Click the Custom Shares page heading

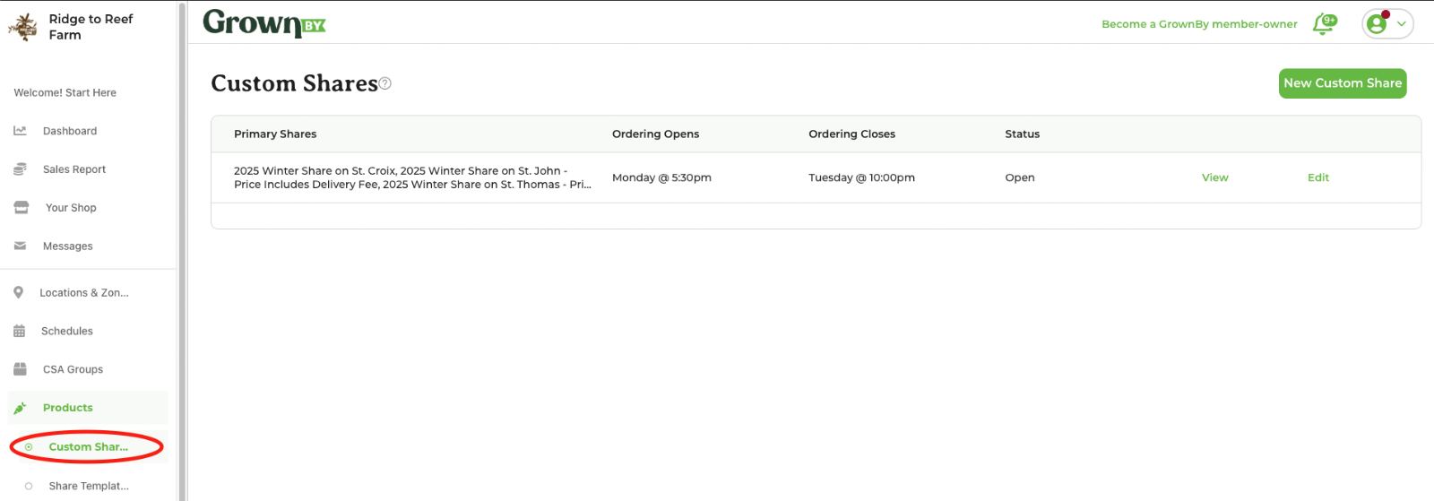coord(294,83)
